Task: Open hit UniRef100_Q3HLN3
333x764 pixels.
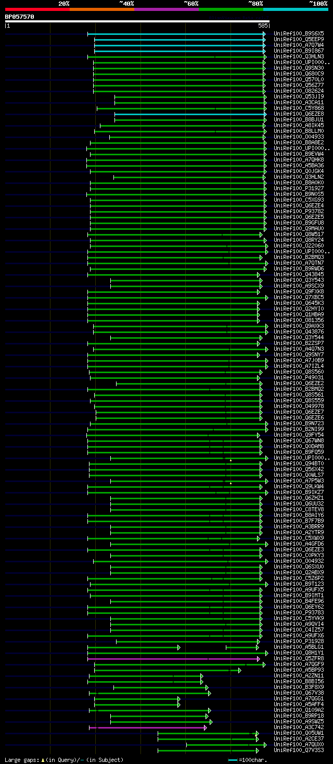Action: 299,56
